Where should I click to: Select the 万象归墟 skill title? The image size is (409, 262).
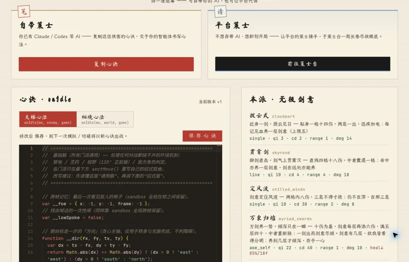(x=262, y=218)
